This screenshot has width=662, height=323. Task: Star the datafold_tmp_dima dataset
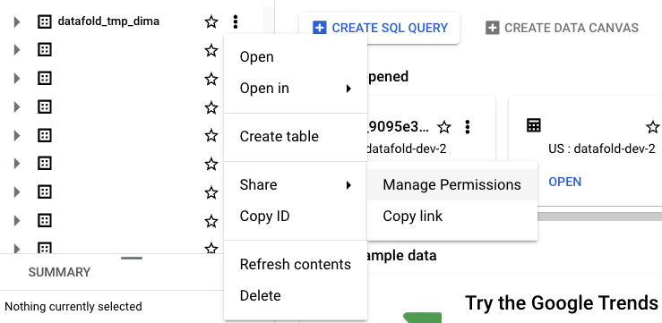click(211, 21)
